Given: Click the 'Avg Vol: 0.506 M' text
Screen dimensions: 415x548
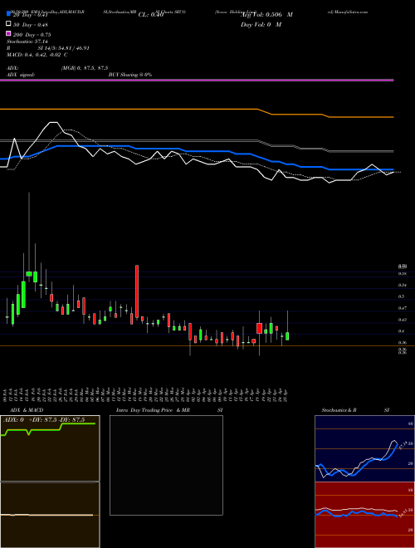Looking at the screenshot, I should 266,15.
